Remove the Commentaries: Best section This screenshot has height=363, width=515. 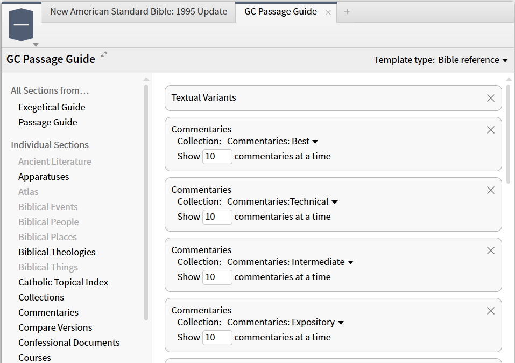(490, 130)
